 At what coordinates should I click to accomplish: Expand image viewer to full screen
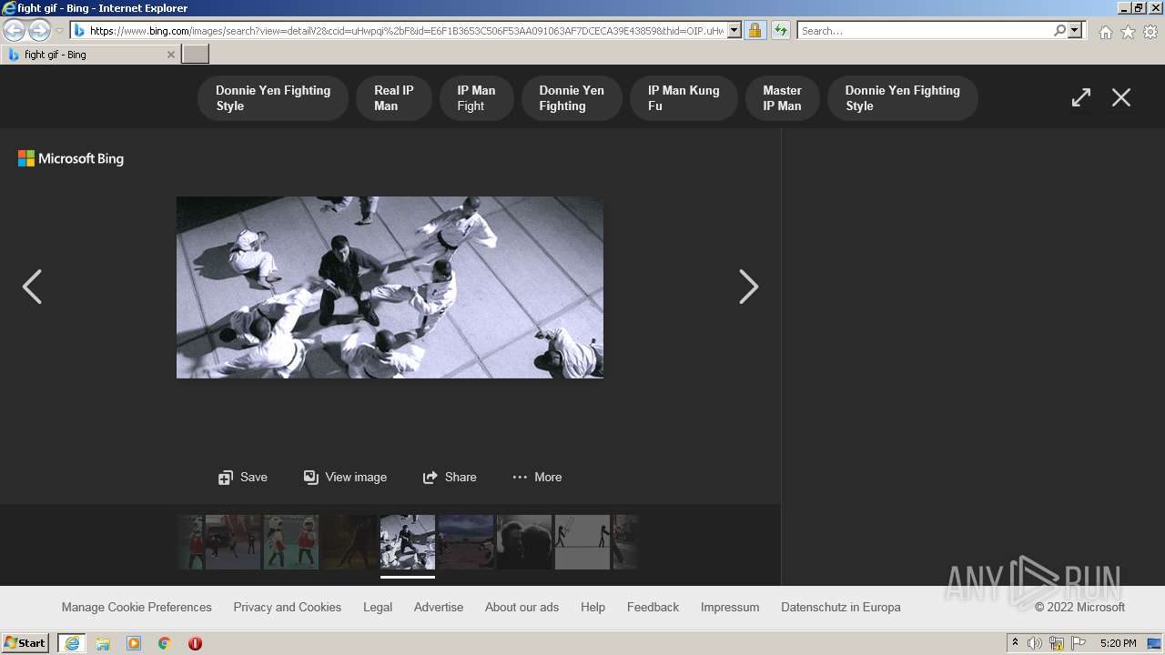point(1080,97)
